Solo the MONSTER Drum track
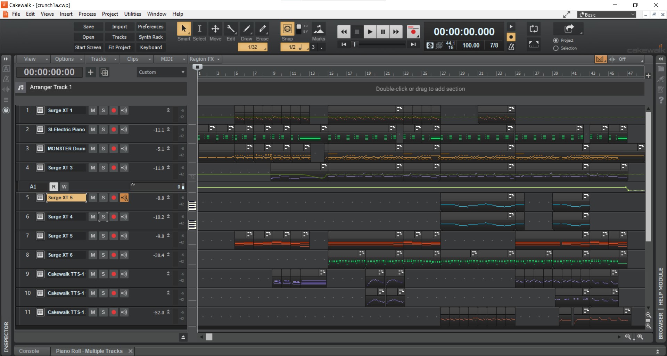The image size is (667, 356). point(103,149)
